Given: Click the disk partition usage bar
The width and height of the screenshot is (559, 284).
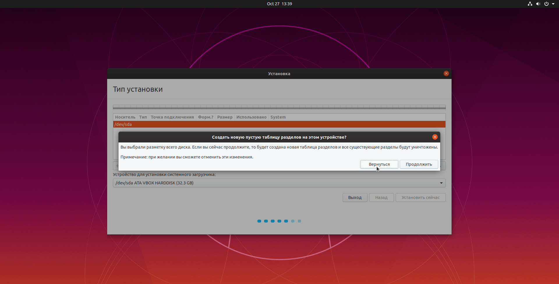Looking at the screenshot, I should (x=279, y=107).
